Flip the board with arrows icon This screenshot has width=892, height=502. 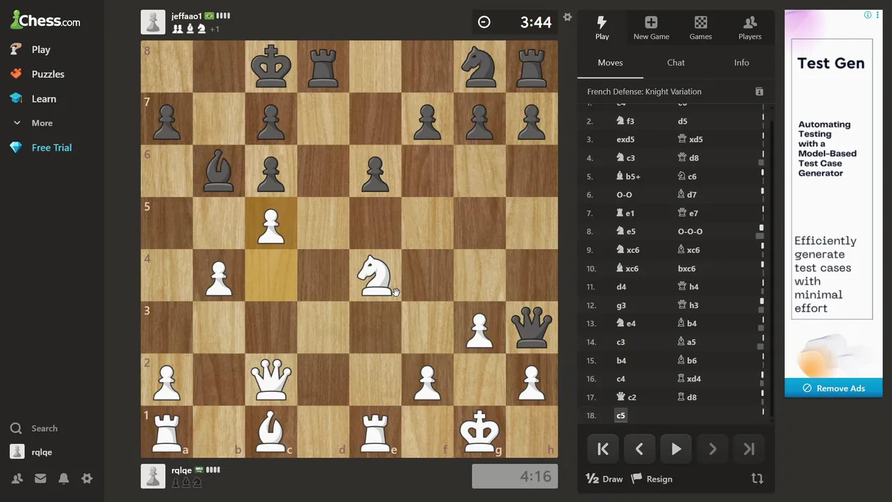pyautogui.click(x=758, y=479)
